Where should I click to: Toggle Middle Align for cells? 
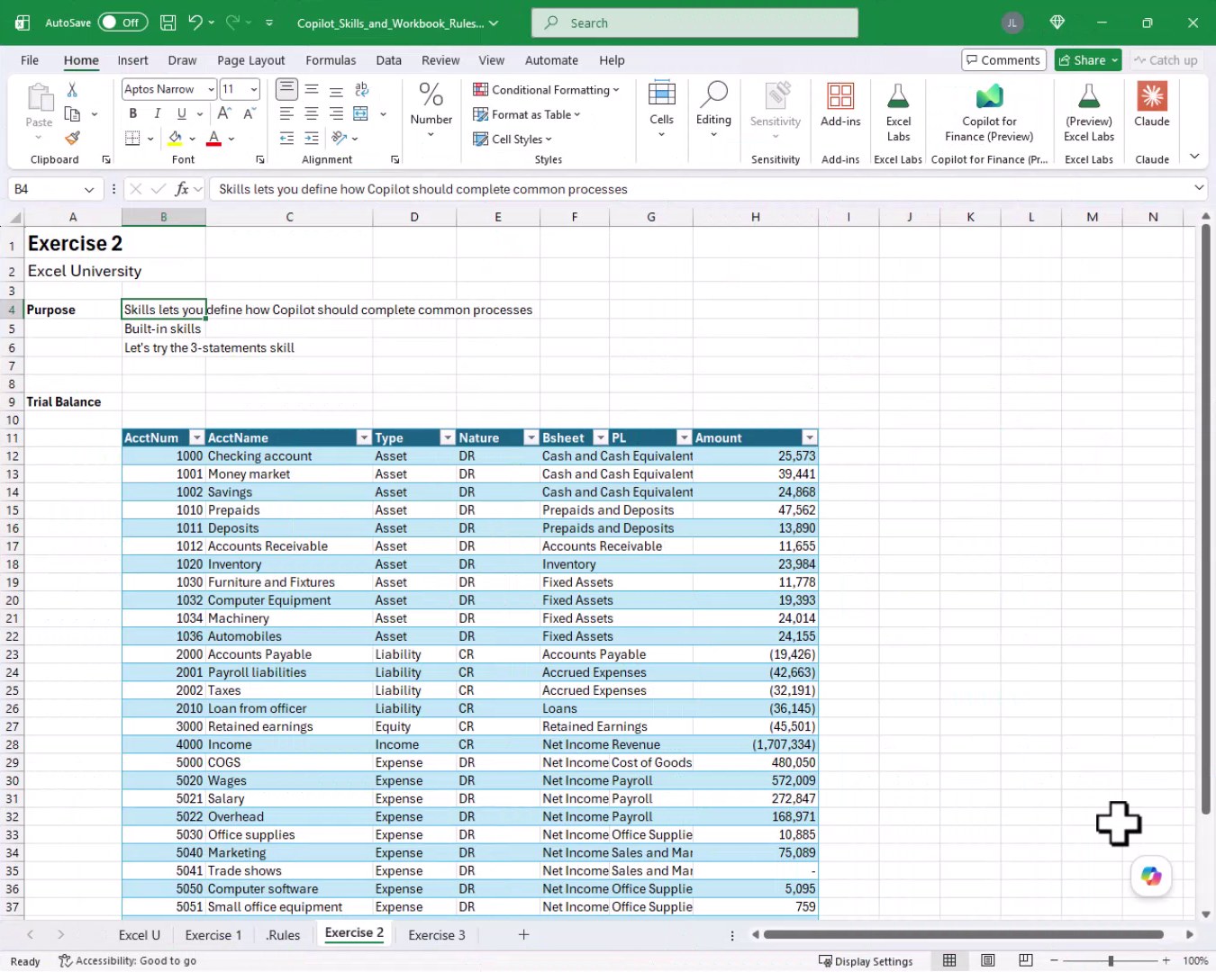coord(312,89)
